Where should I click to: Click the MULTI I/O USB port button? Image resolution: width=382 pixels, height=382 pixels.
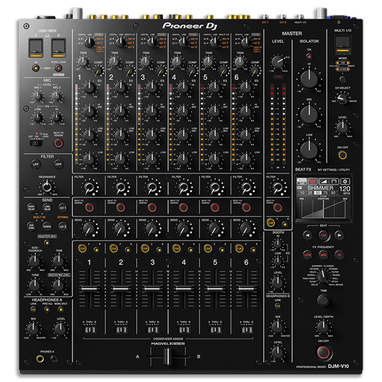(343, 45)
